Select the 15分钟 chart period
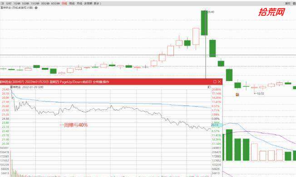The image size is (296, 177). [35, 3]
